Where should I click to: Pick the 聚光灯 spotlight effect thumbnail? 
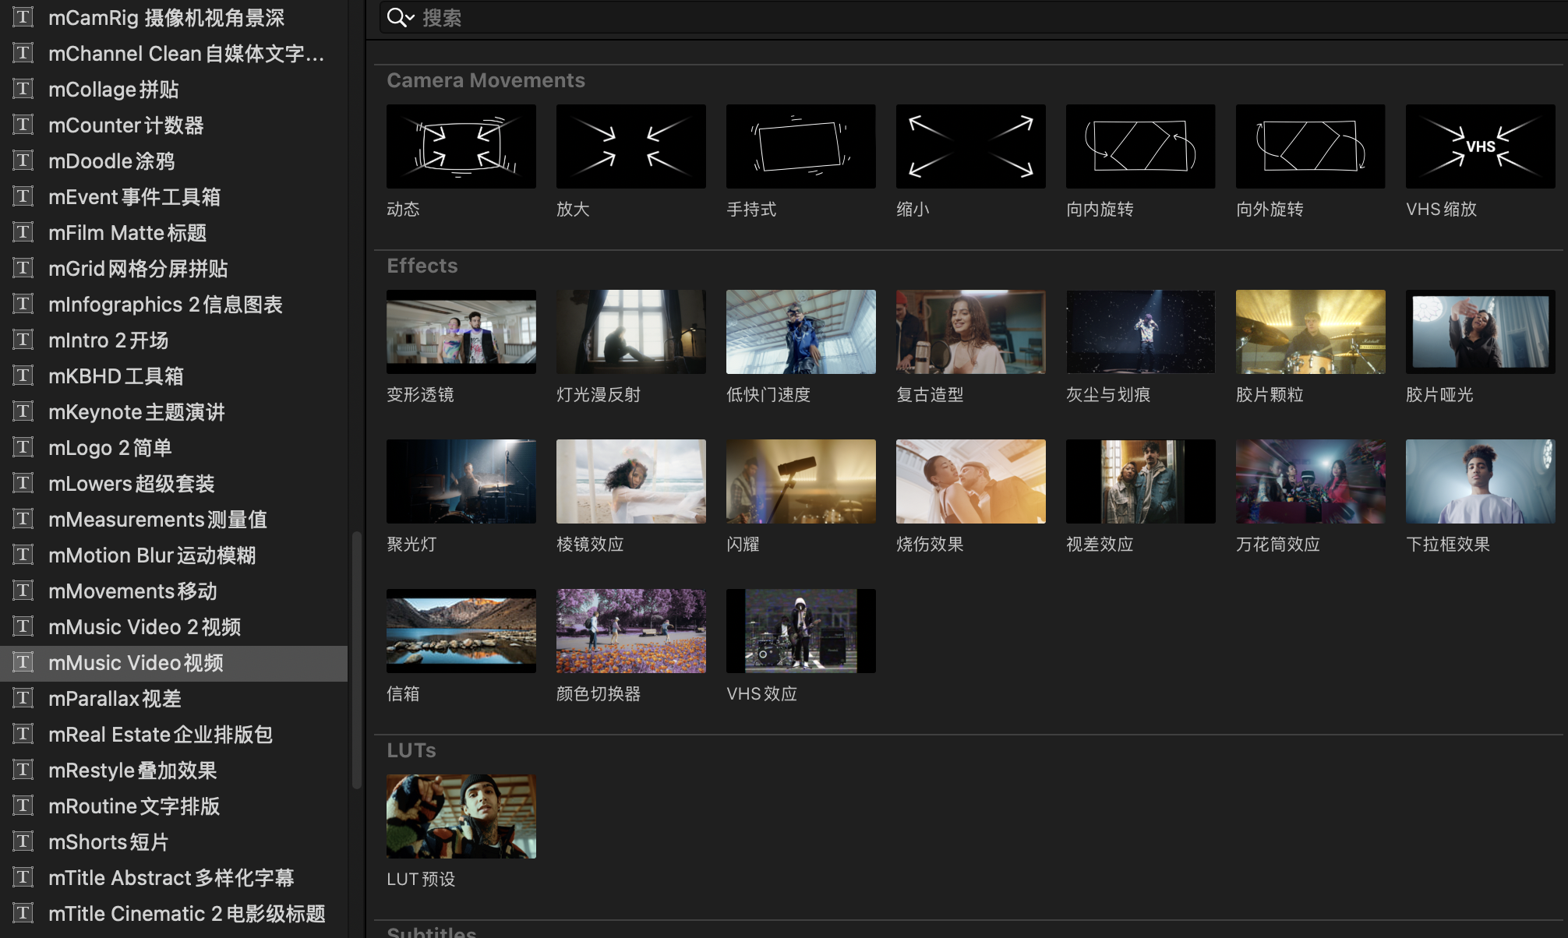[x=461, y=481]
